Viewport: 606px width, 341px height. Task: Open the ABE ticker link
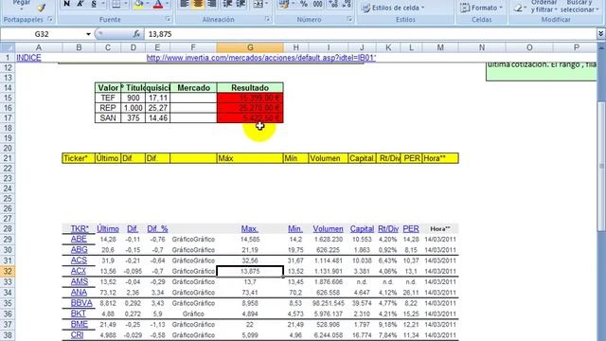79,240
